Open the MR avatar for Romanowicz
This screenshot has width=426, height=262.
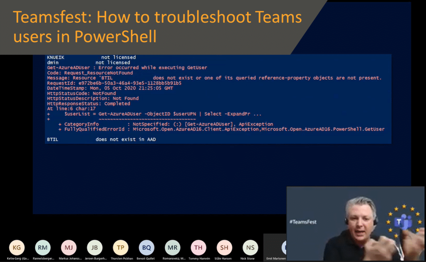click(172, 247)
